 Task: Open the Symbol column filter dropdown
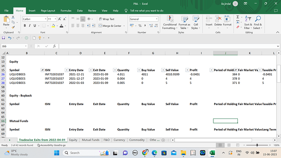(42, 70)
